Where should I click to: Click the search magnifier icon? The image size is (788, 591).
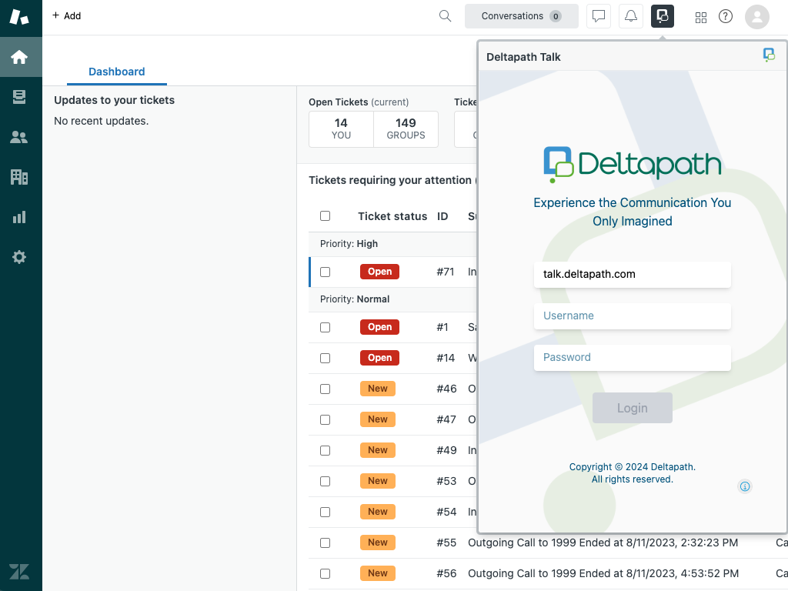pyautogui.click(x=445, y=16)
